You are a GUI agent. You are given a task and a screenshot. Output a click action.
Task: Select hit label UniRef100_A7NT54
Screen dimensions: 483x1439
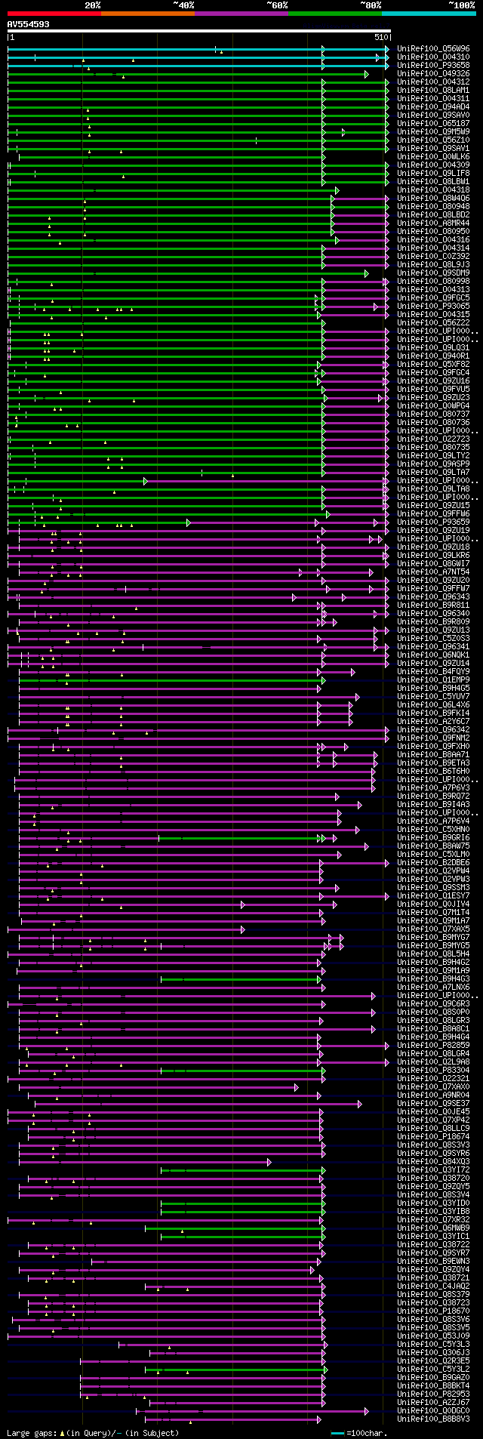(x=433, y=572)
